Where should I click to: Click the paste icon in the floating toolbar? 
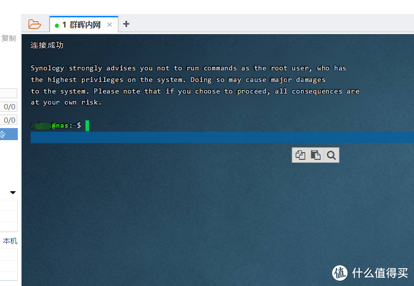315,155
